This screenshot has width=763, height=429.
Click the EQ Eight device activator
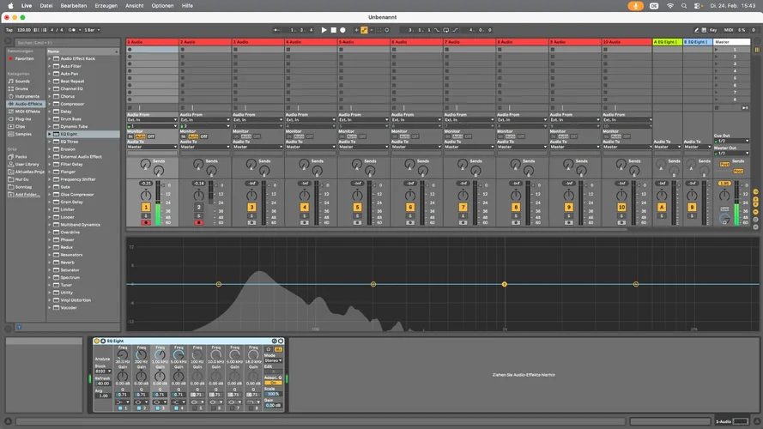(97, 341)
